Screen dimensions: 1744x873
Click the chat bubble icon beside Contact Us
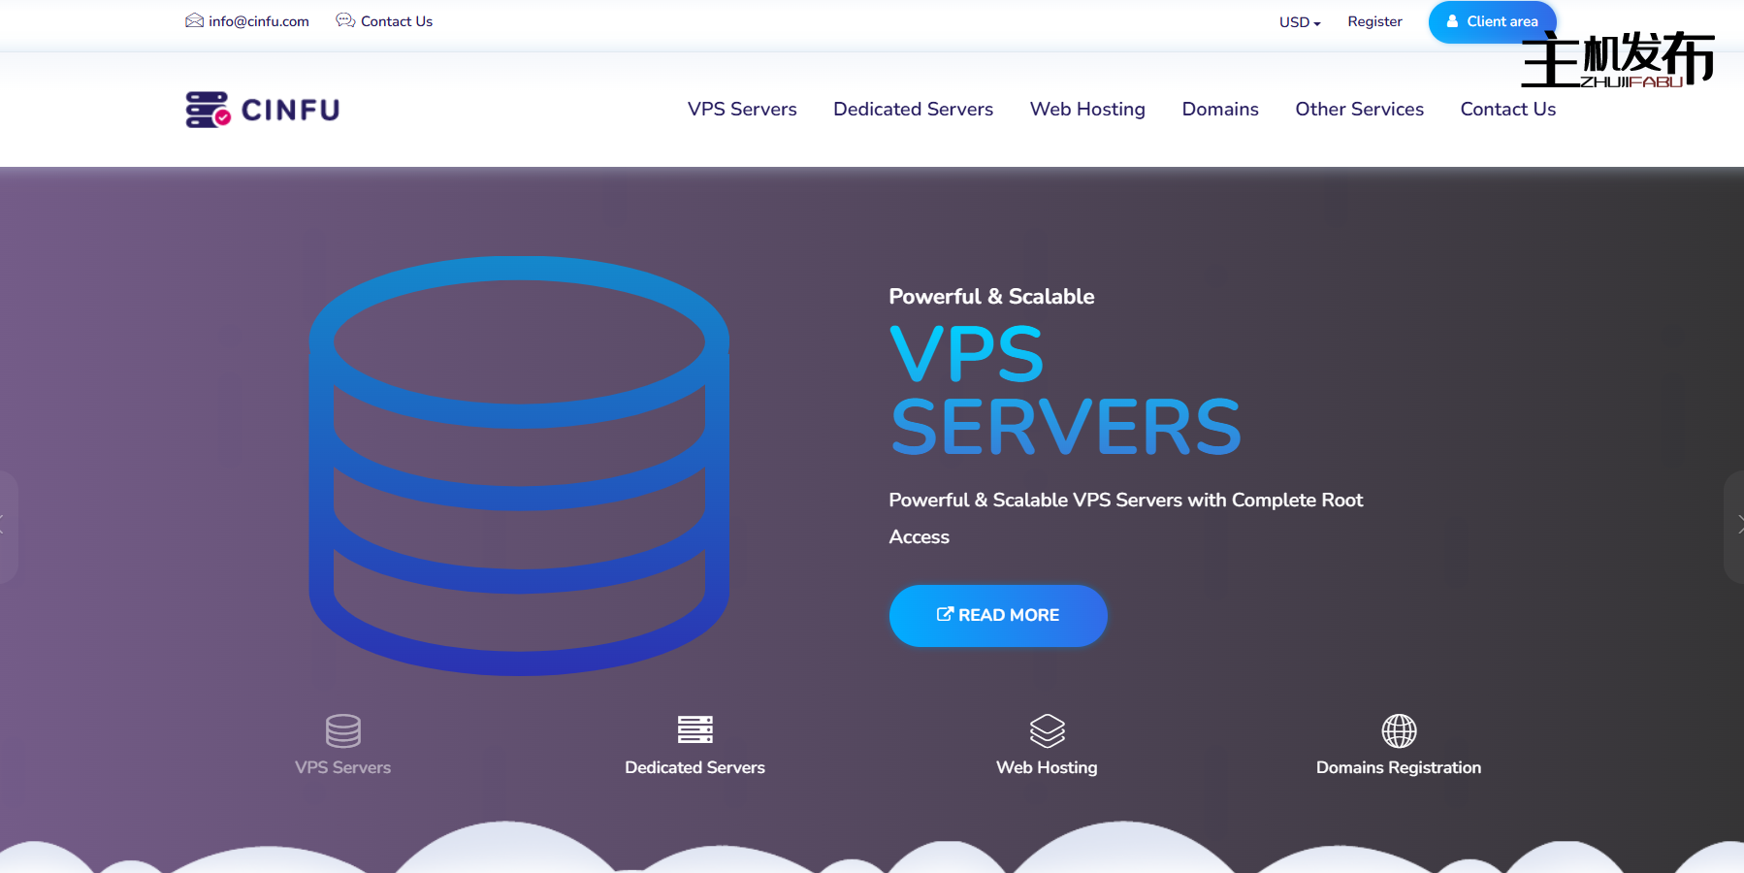[345, 20]
